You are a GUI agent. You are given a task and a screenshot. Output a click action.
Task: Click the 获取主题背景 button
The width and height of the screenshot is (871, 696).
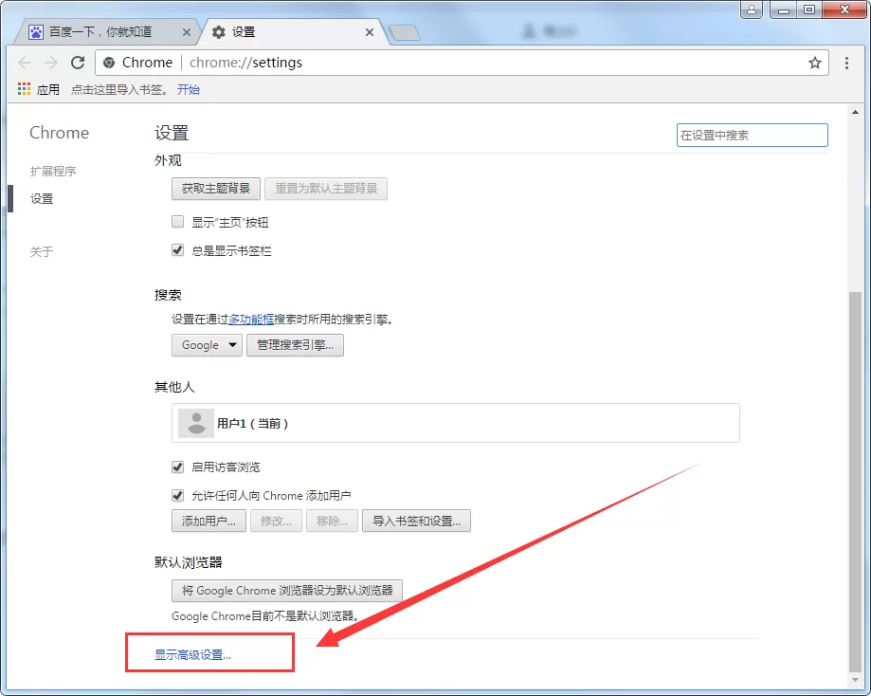215,189
